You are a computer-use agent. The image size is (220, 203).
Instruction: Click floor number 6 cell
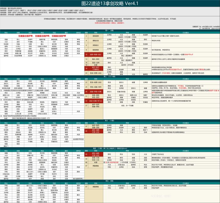point(86,45)
